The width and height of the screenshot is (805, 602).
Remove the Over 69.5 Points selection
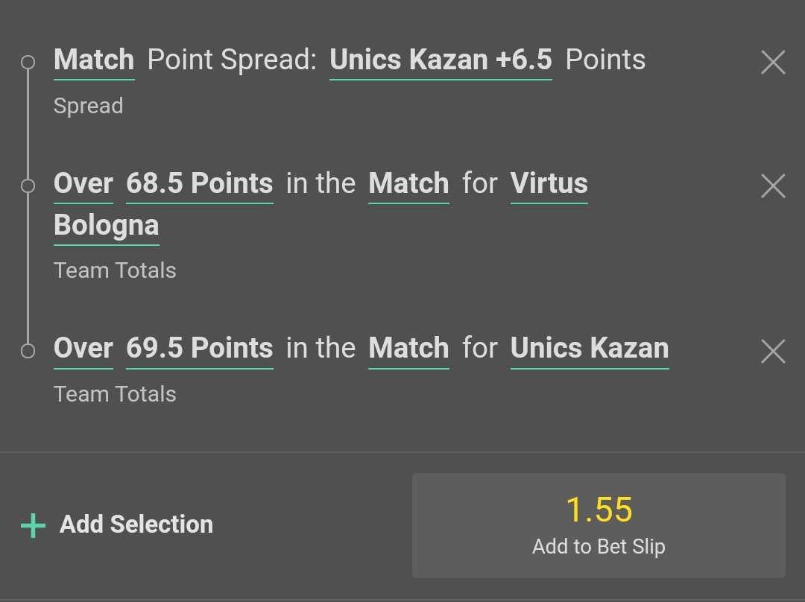tap(773, 351)
